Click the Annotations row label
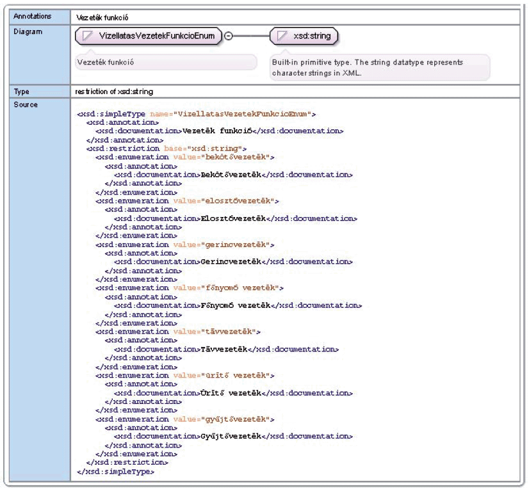This screenshot has height=491, width=529. pos(33,16)
